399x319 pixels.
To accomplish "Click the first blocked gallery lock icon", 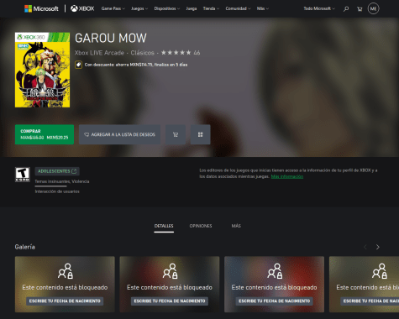I will (x=66, y=271).
